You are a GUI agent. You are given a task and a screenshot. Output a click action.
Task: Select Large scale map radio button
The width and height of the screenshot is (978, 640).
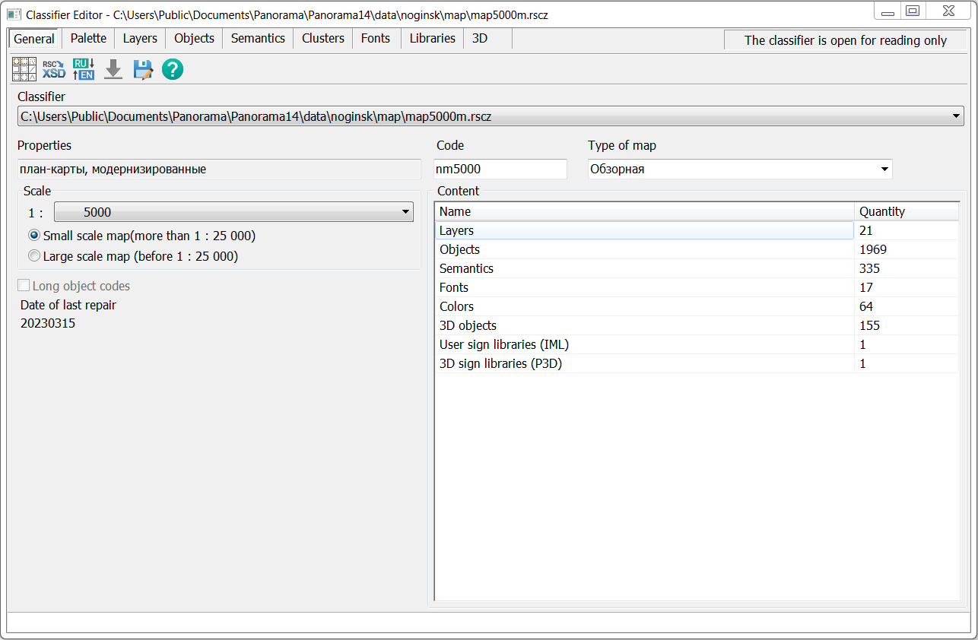coord(33,256)
